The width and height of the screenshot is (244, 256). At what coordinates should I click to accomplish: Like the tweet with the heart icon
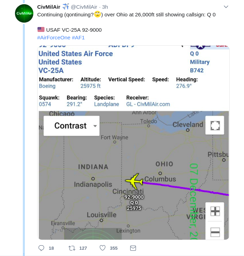pyautogui.click(x=103, y=248)
